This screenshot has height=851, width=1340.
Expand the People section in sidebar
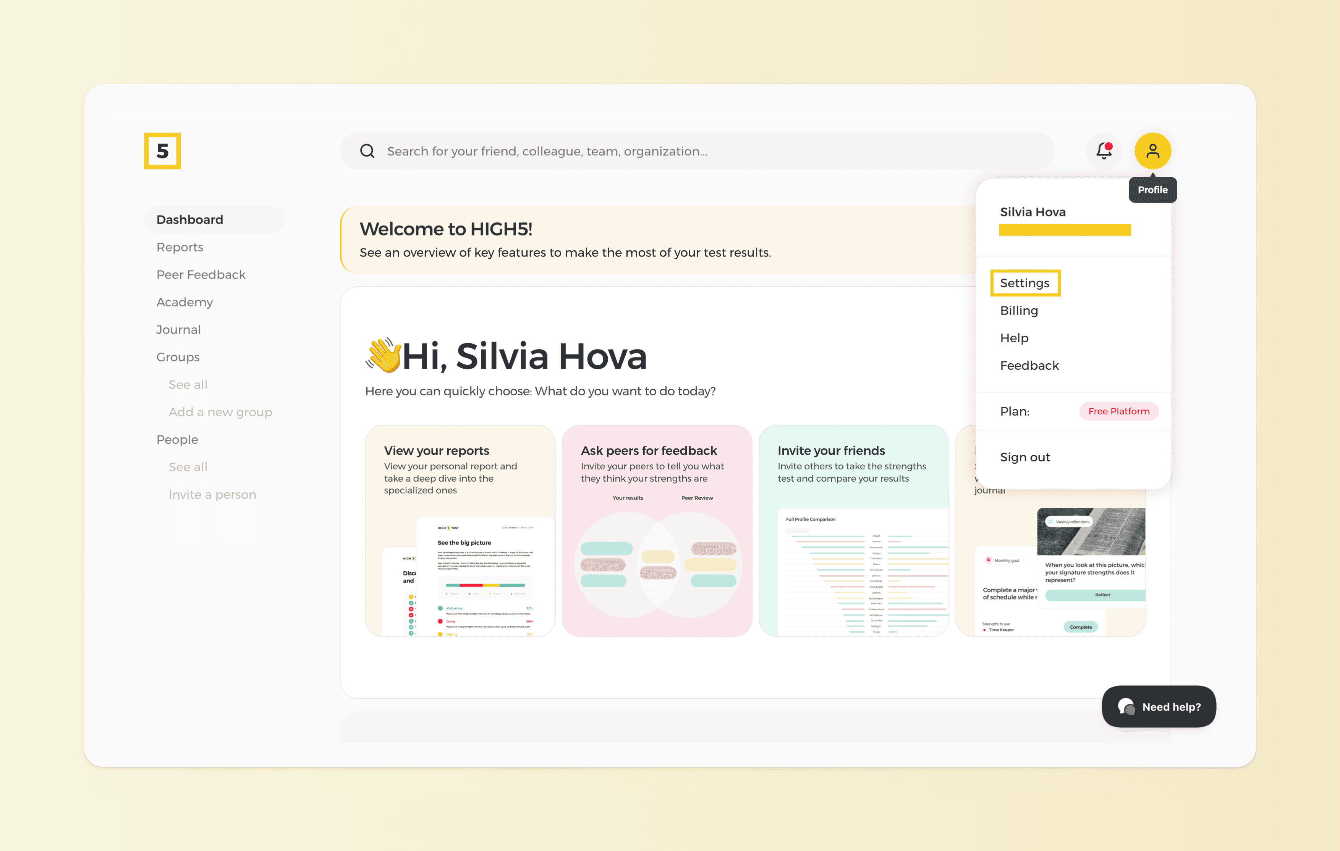tap(177, 439)
